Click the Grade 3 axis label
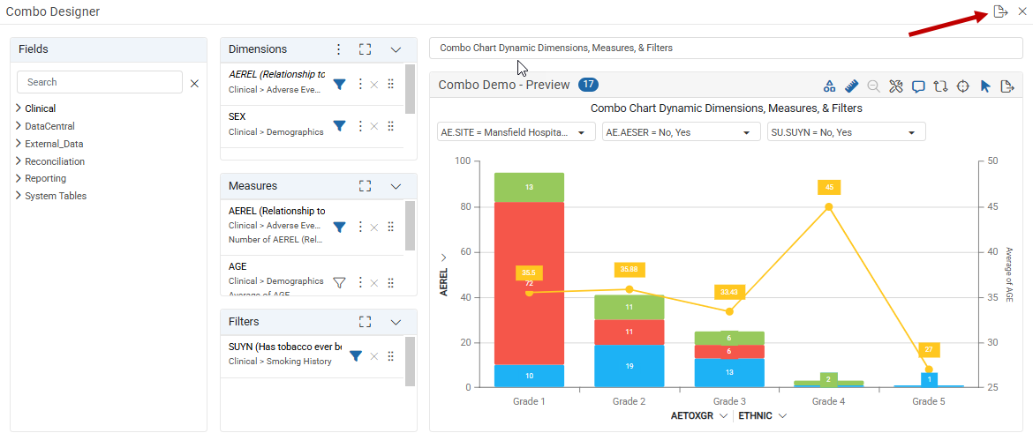This screenshot has width=1033, height=433. [x=729, y=401]
